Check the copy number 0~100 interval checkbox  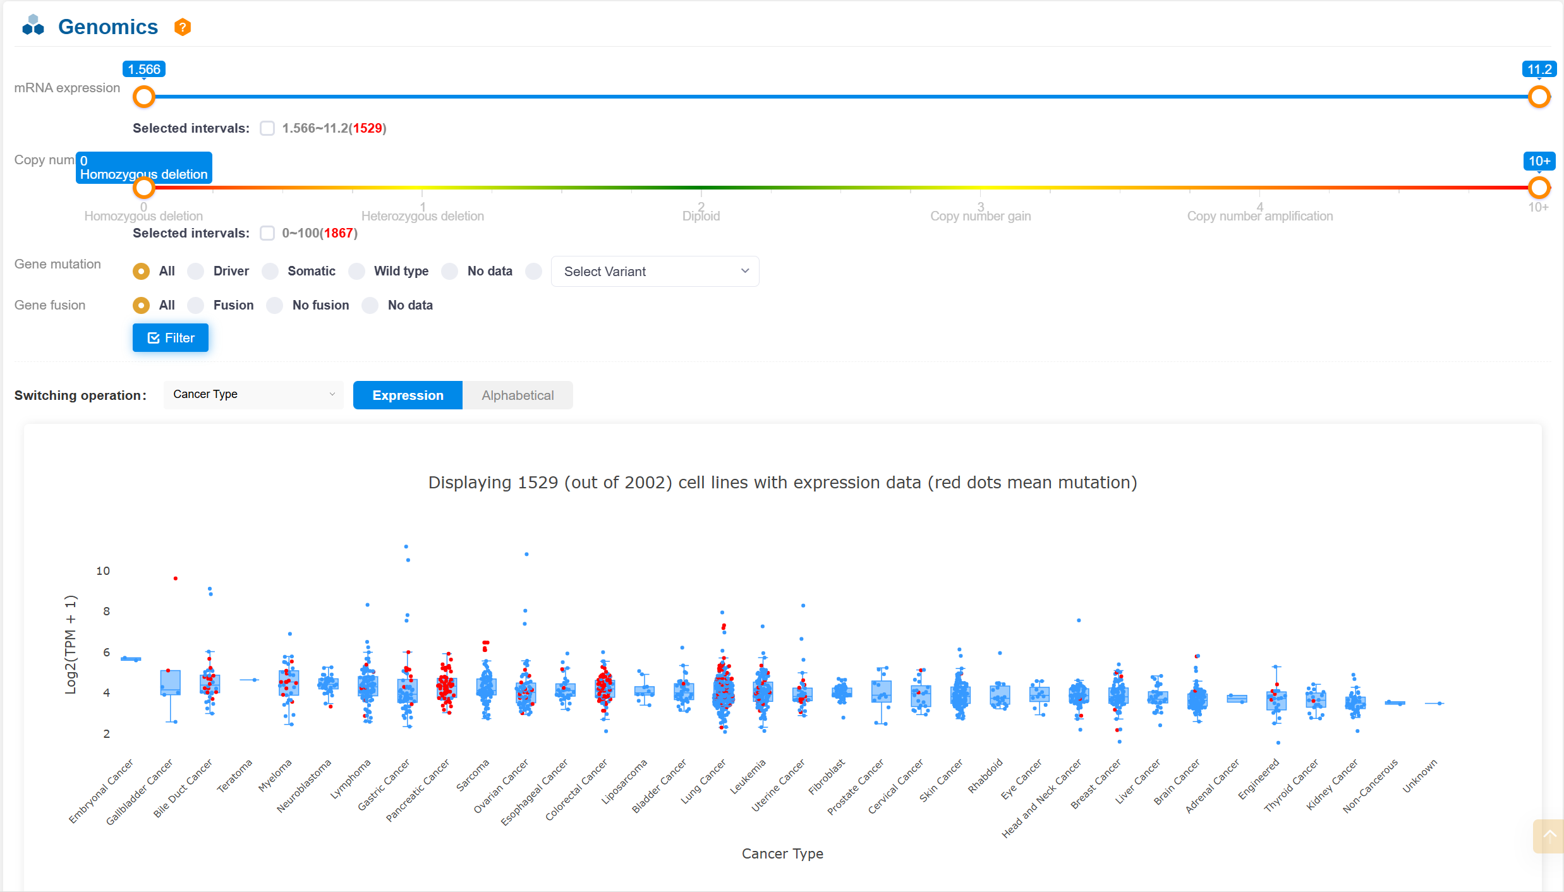[267, 233]
